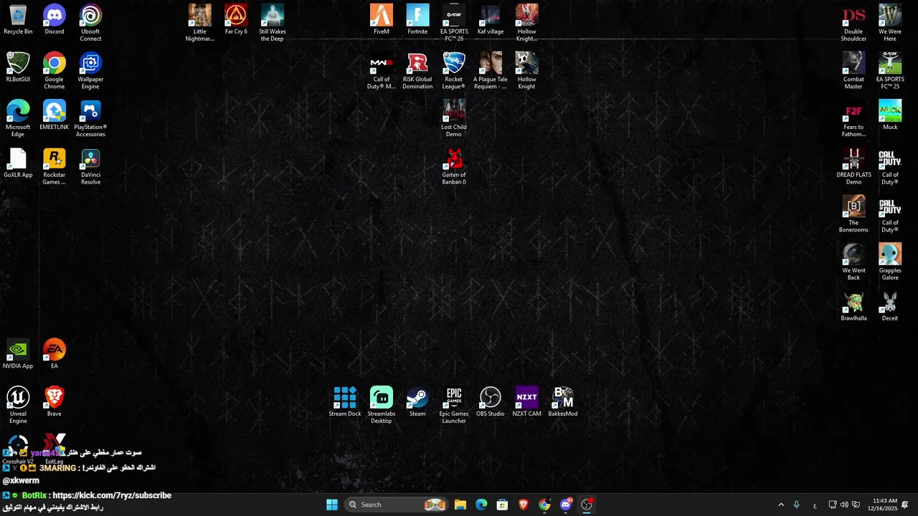
Task: Open Microsoft Store from the taskbar
Action: tap(502, 505)
